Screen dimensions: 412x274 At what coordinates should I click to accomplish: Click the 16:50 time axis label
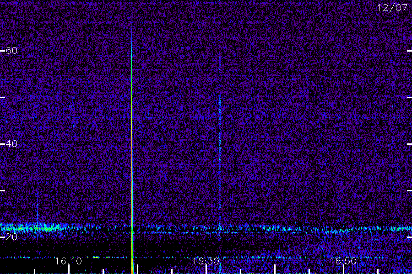(x=343, y=261)
